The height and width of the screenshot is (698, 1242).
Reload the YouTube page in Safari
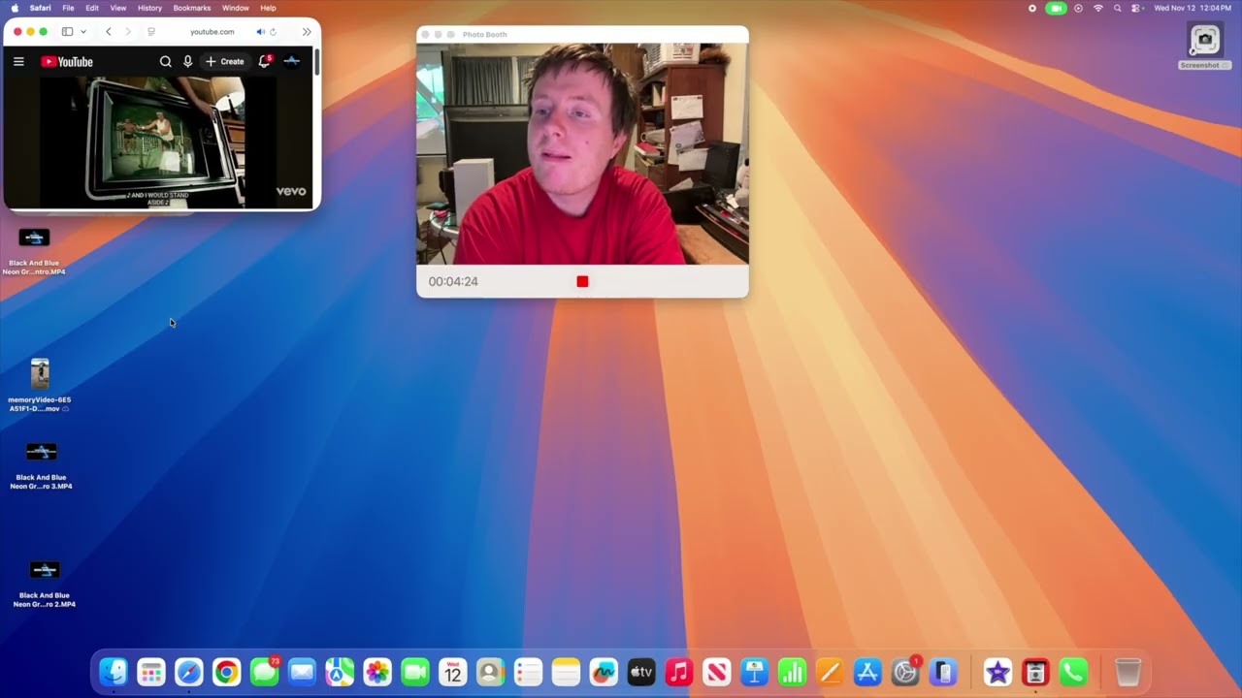point(273,31)
